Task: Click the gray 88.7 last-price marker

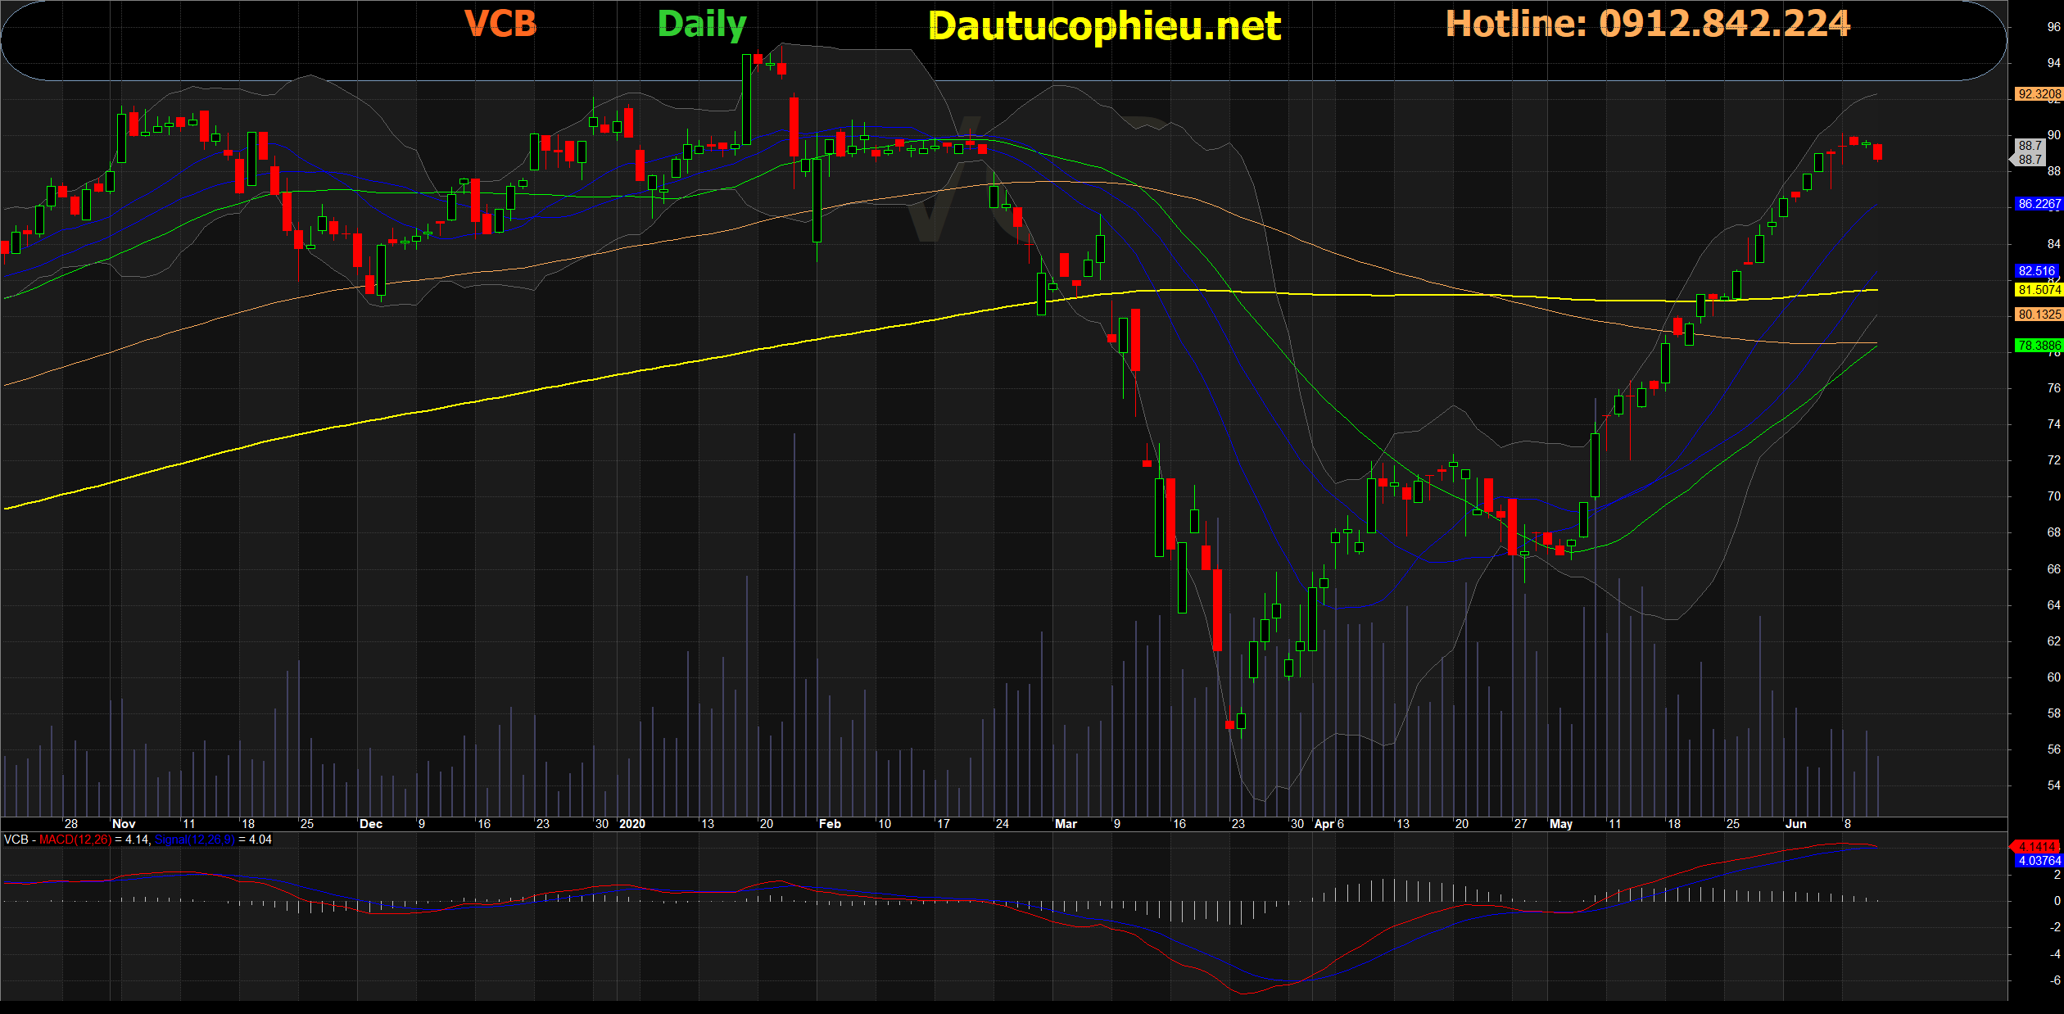Action: point(2030,152)
